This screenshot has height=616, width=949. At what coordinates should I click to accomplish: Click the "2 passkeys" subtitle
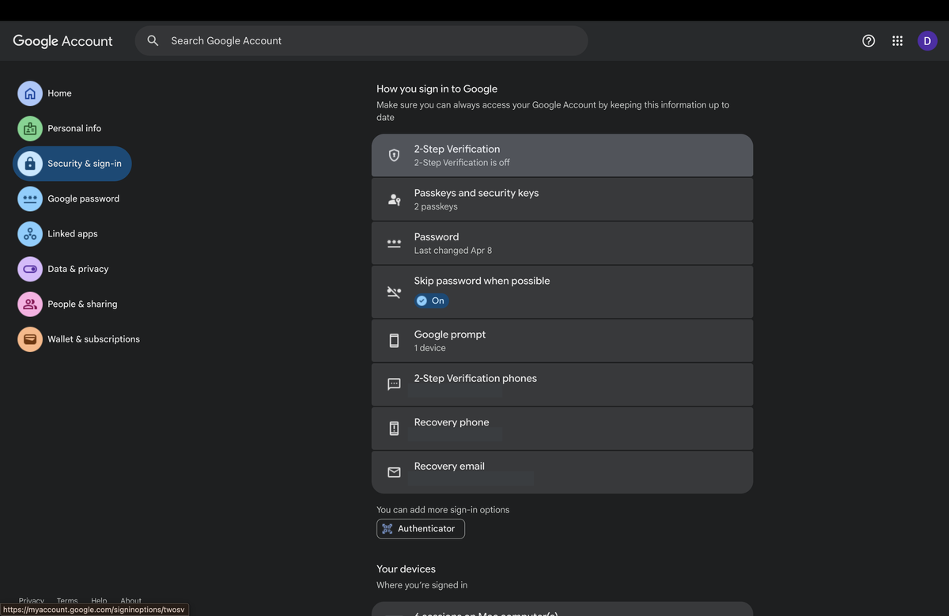tap(436, 206)
